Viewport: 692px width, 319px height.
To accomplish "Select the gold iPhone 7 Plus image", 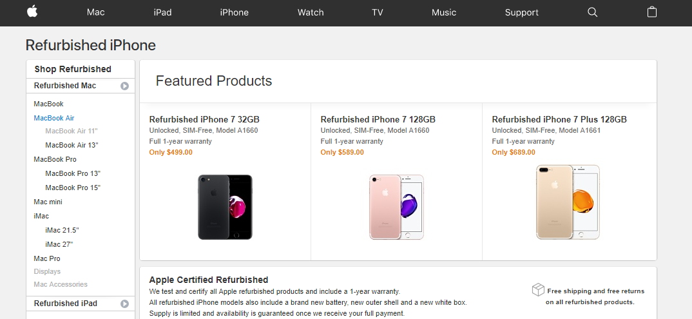I will pyautogui.click(x=568, y=202).
